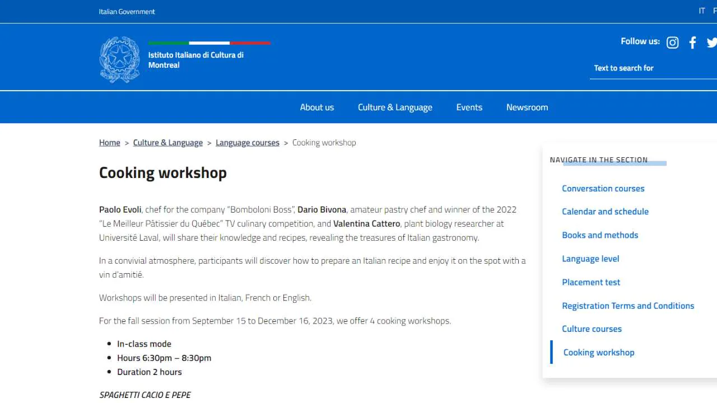Viewport: 717px width, 403px height.
Task: Click the Language courses breadcrumb link
Action: (248, 143)
